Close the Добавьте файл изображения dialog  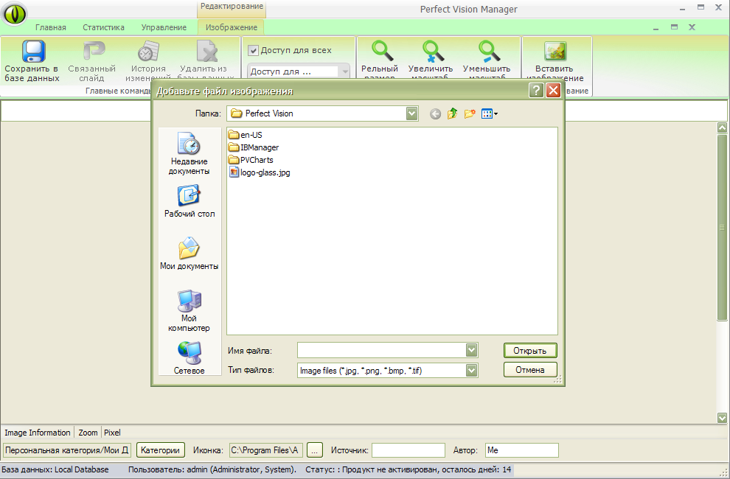pos(553,91)
